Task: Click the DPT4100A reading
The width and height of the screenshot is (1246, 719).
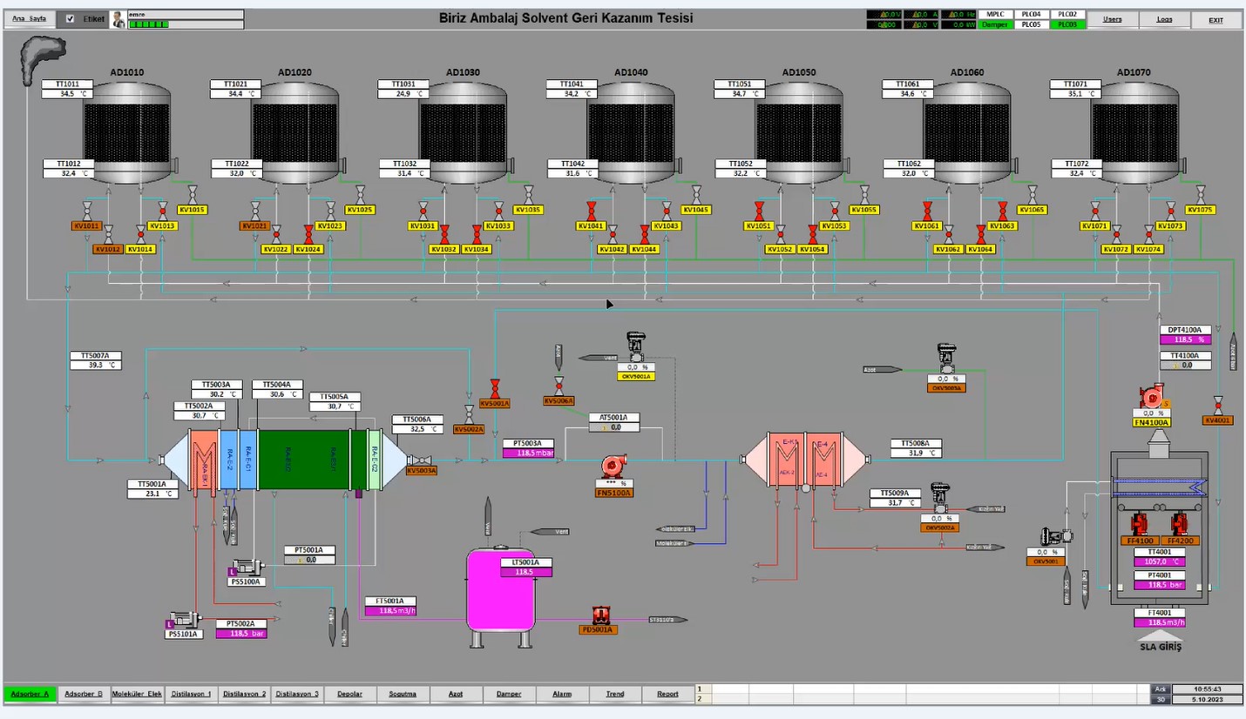Action: tap(1185, 339)
